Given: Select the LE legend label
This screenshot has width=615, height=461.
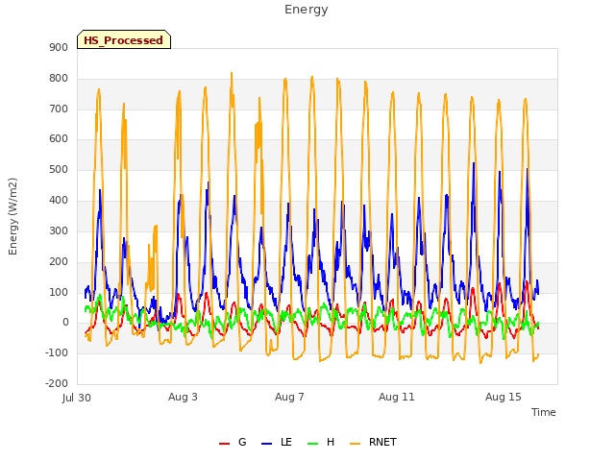Looking at the screenshot, I should pyautogui.click(x=286, y=442).
